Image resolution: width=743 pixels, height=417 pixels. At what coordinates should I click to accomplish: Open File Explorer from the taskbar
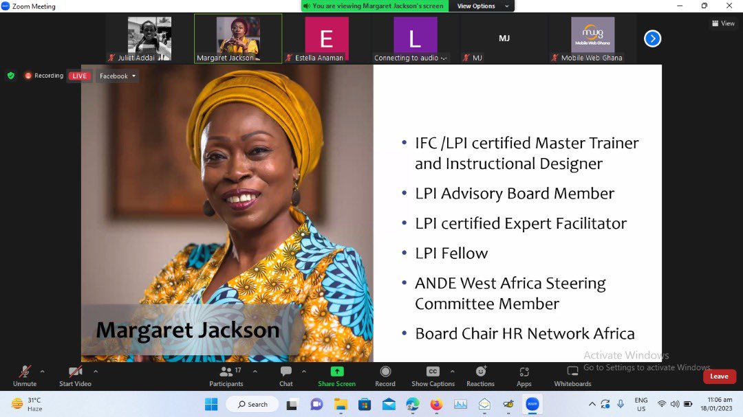341,404
